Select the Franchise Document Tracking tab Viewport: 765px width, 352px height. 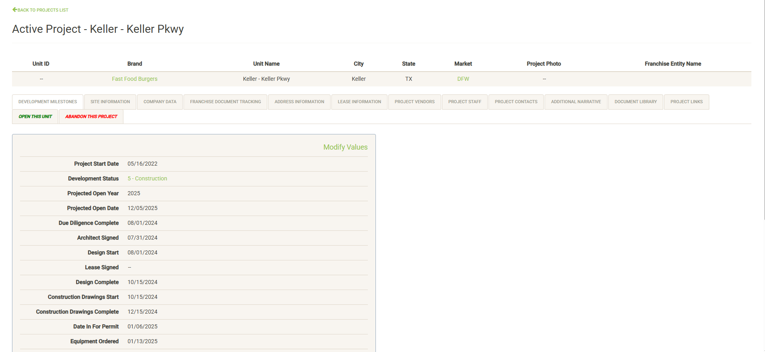225,102
